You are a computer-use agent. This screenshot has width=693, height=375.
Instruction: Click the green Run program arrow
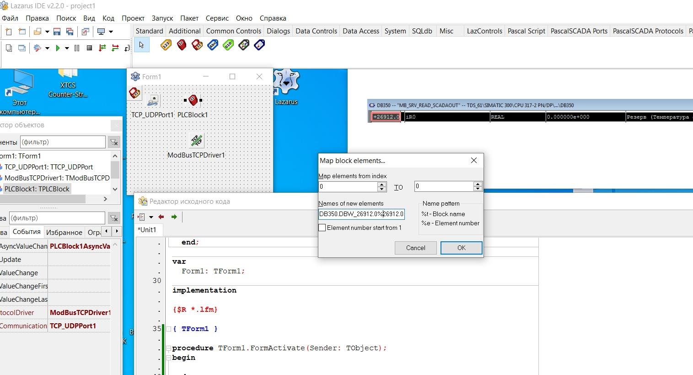coord(58,48)
